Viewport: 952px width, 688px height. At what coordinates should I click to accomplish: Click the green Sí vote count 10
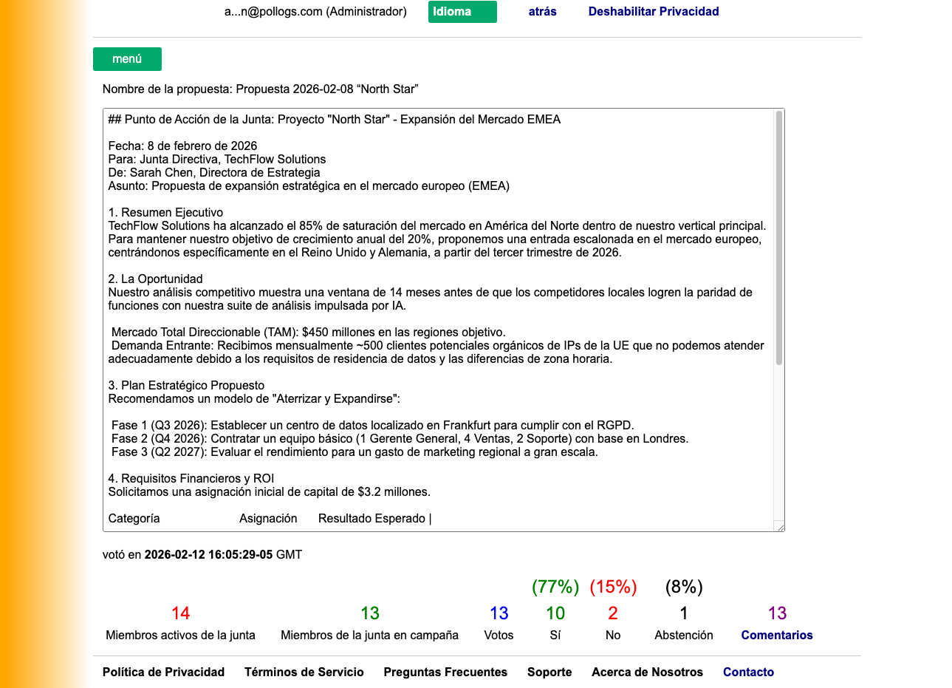tap(555, 613)
